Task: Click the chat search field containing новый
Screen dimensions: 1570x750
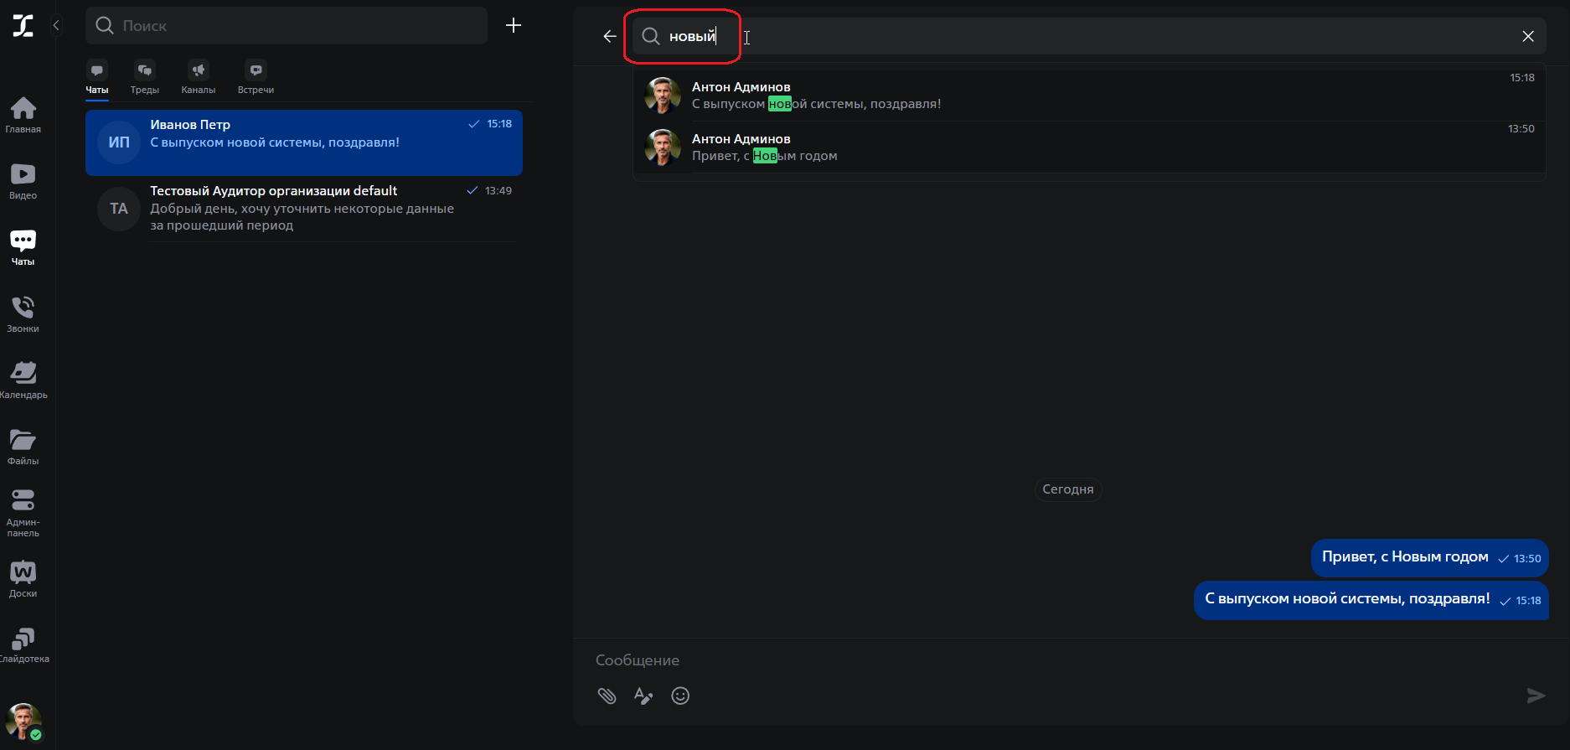Action: pyautogui.click(x=1089, y=36)
